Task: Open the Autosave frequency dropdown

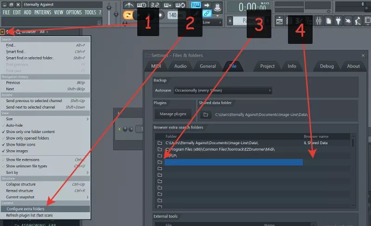Action: click(x=223, y=90)
